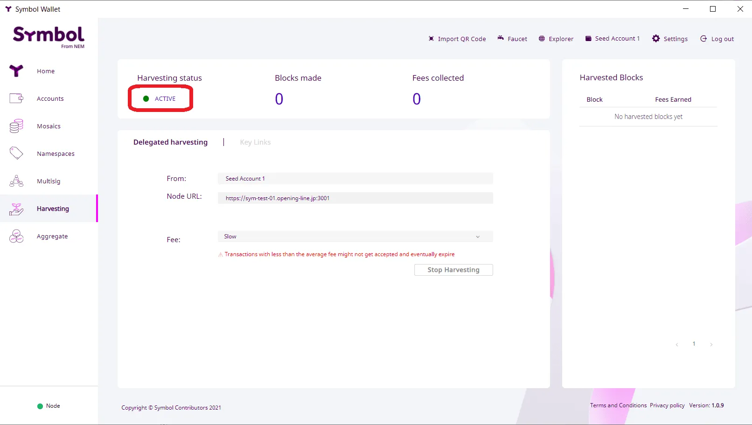This screenshot has width=752, height=425.
Task: Click the Mosaics coin stack icon
Action: click(x=16, y=126)
